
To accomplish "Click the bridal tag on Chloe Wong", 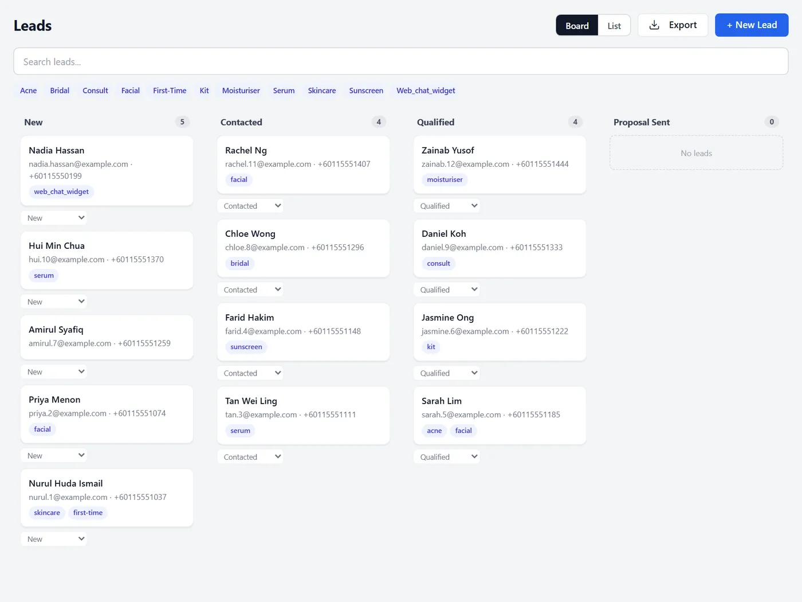I will [x=239, y=263].
